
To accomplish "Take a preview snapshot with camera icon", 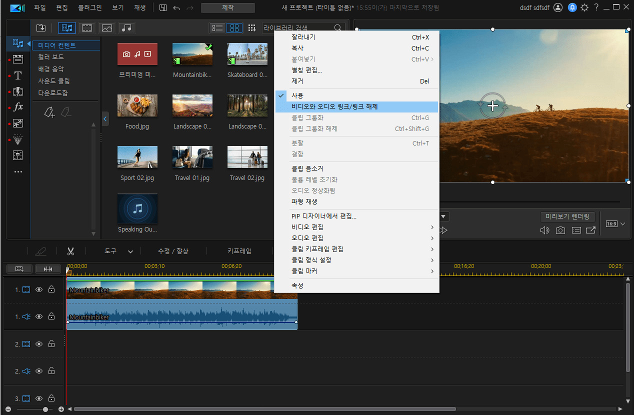I will [560, 230].
